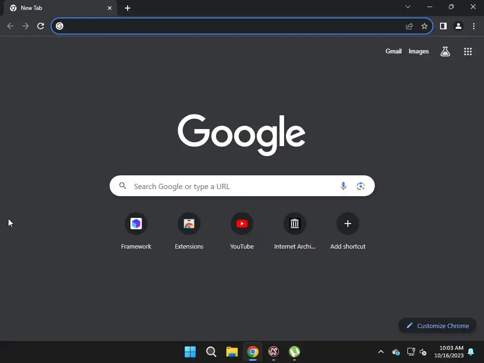
Task: Open the profile avatar menu
Action: 458,26
